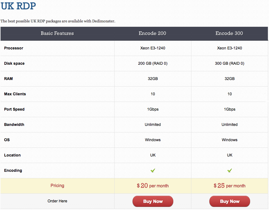Click Buy Now for Encode 200
This screenshot has width=269, height=210.
153,201
